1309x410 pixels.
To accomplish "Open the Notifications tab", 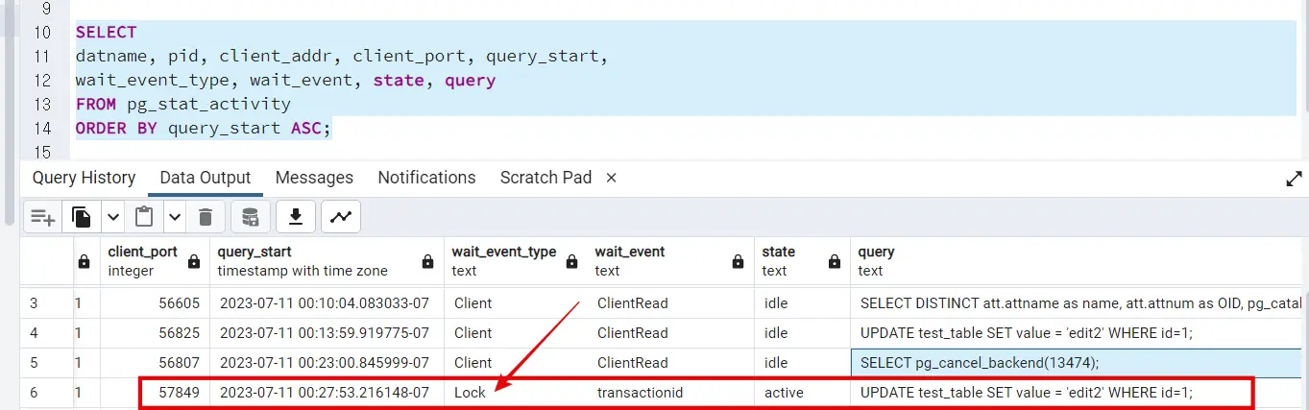I will point(426,178).
